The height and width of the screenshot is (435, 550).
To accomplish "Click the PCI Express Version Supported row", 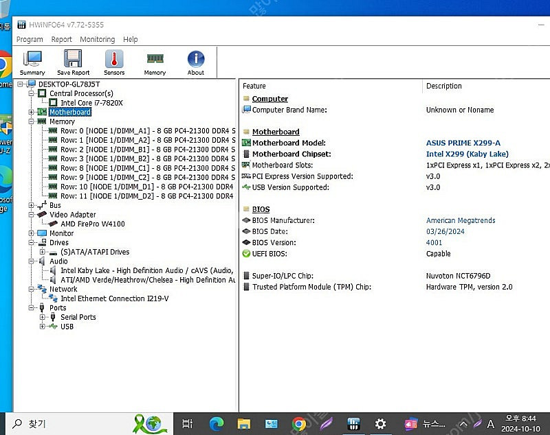I will (x=395, y=176).
